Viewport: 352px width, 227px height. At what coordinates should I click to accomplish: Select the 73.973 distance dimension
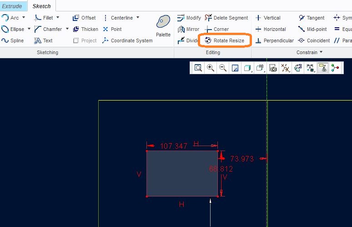click(242, 159)
